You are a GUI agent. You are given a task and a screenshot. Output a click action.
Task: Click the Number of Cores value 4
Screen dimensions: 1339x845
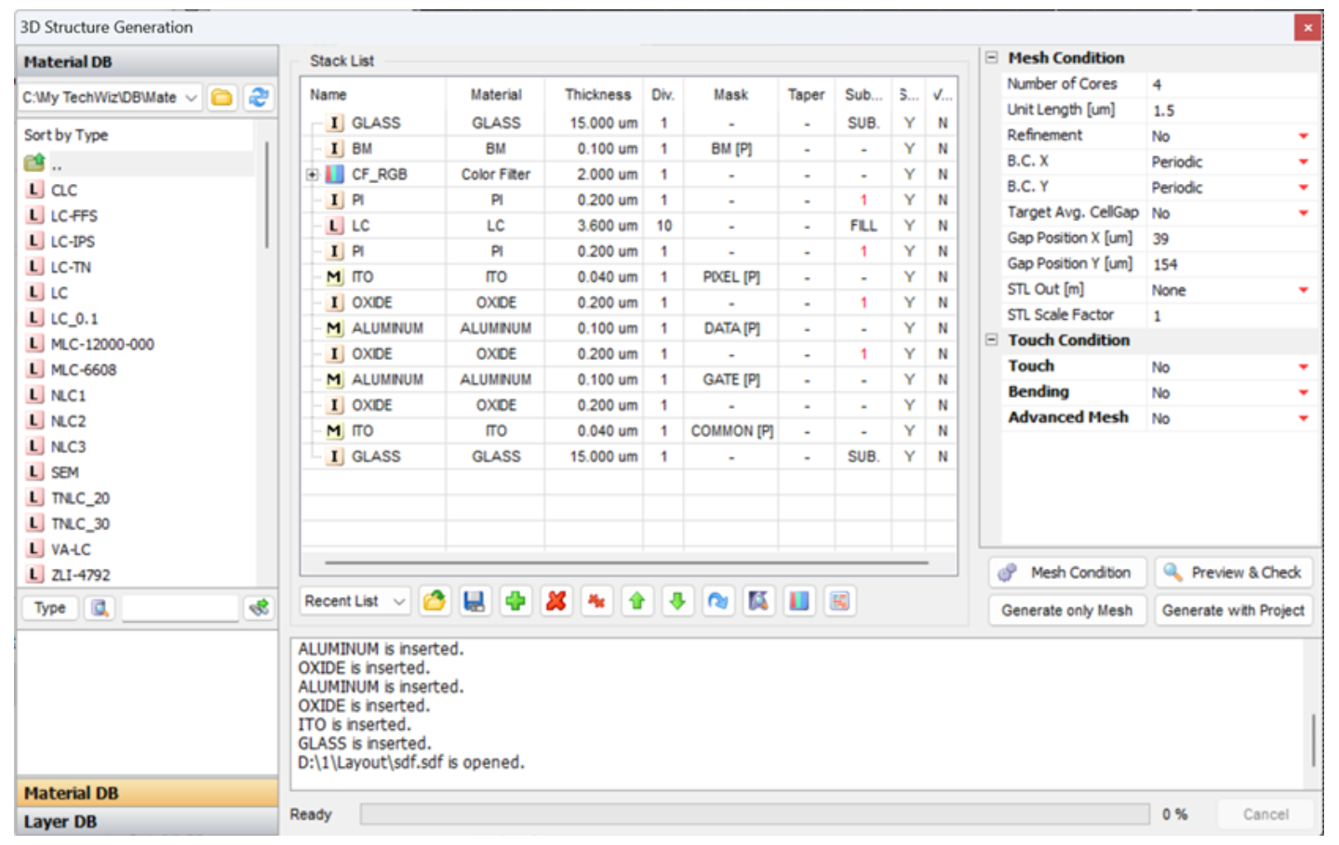1231,85
